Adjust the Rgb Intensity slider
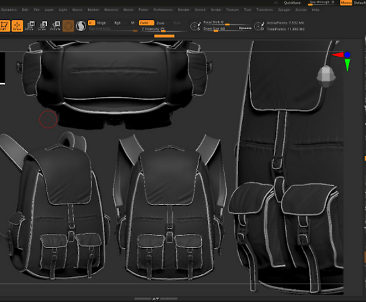The height and width of the screenshot is (302, 366). tap(113, 29)
